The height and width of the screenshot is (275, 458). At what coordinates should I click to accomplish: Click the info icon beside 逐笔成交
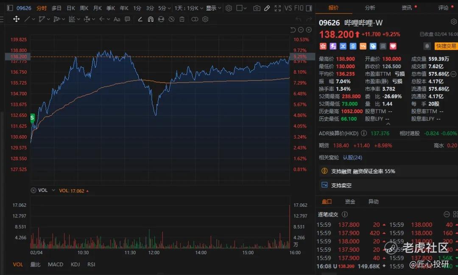click(x=345, y=214)
